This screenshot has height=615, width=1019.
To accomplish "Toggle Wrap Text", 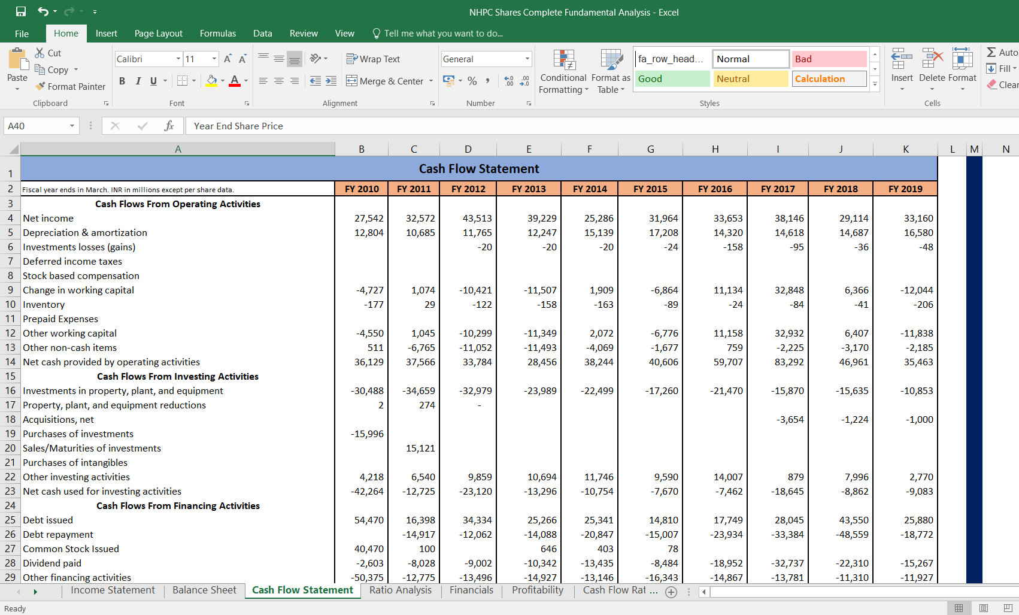I will [x=373, y=59].
